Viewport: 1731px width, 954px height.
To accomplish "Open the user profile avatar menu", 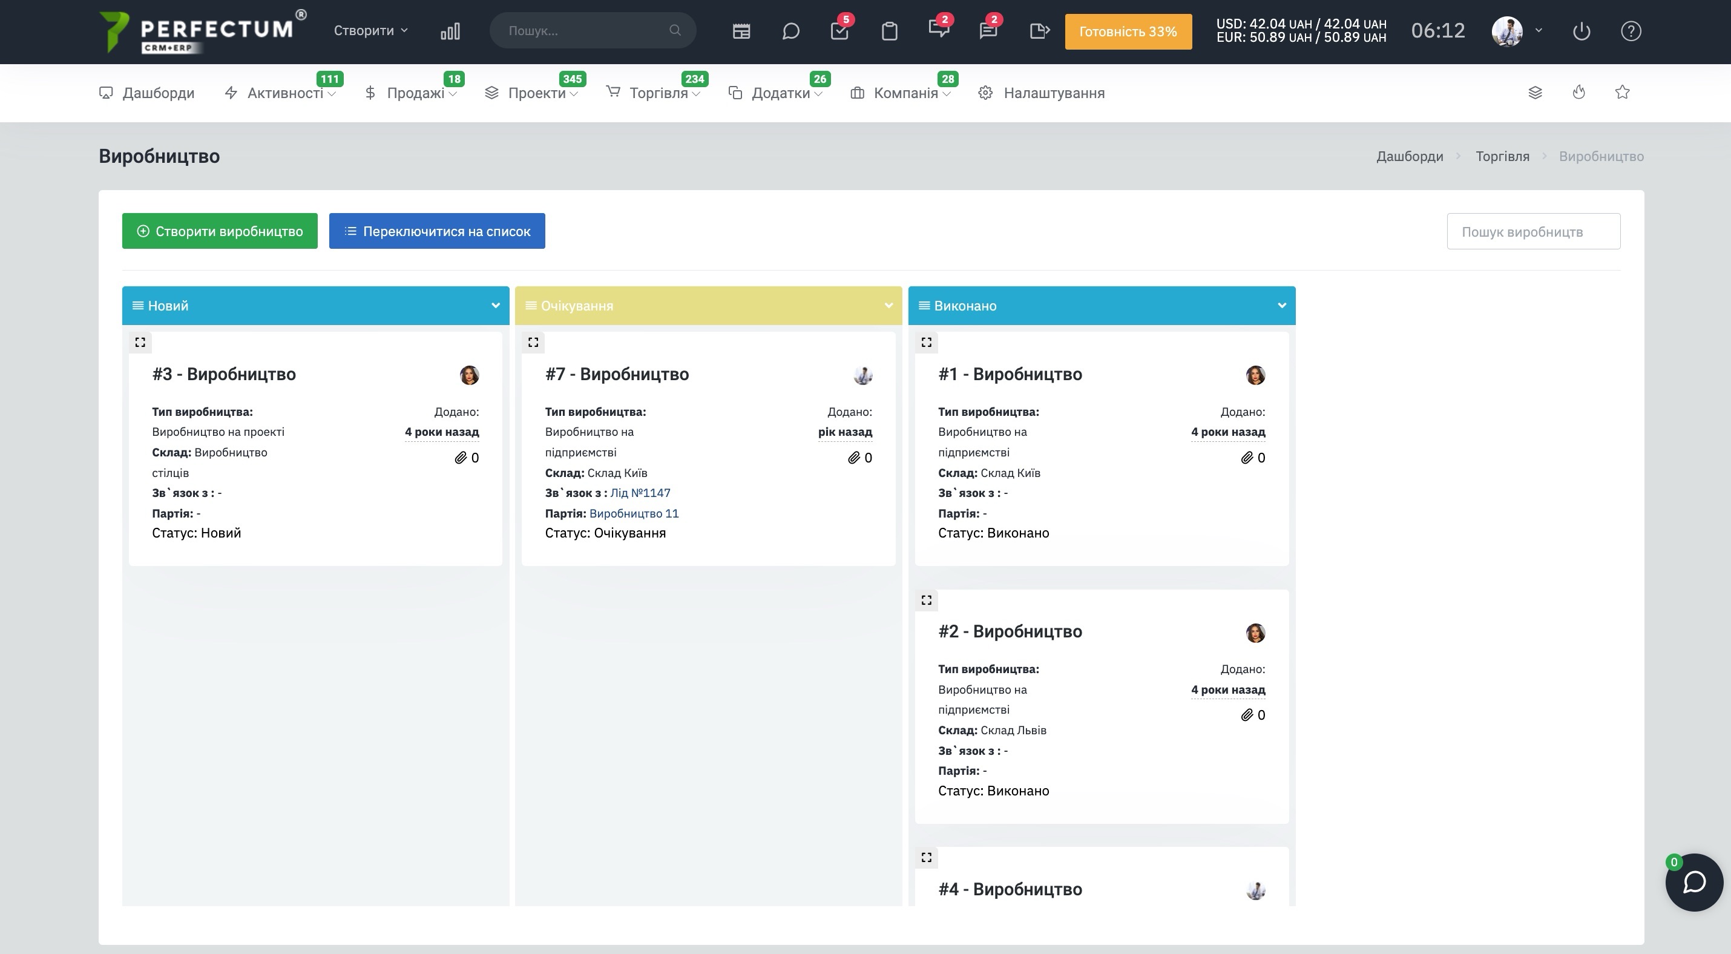I will point(1506,31).
